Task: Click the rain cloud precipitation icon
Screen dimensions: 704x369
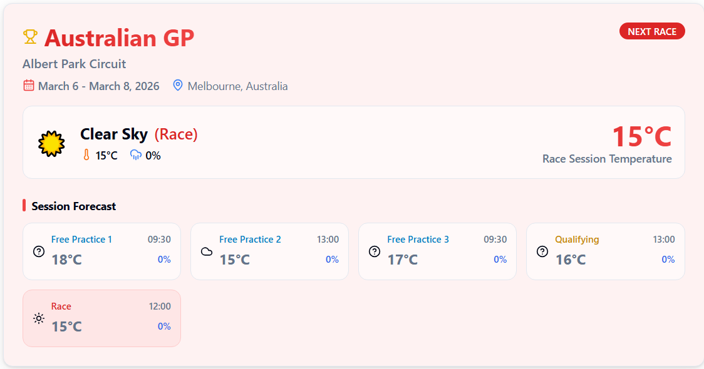Action: pyautogui.click(x=136, y=155)
